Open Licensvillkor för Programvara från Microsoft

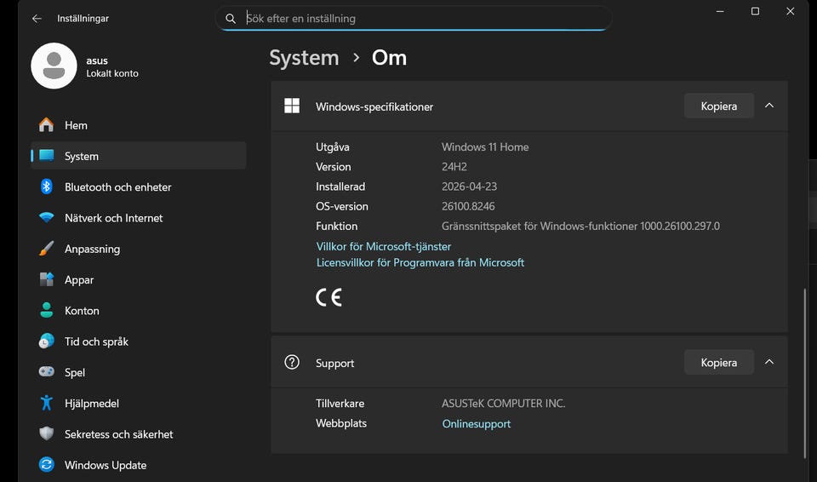pyautogui.click(x=420, y=262)
